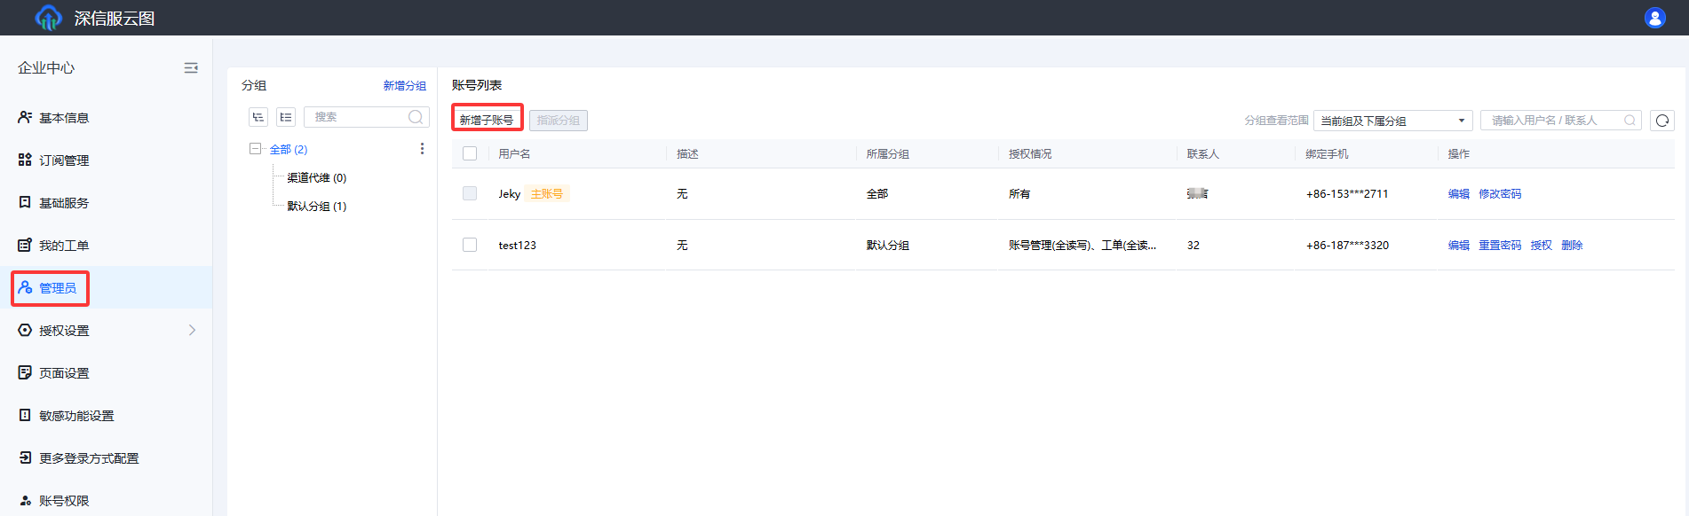Click the 新增子账号 button

click(487, 120)
